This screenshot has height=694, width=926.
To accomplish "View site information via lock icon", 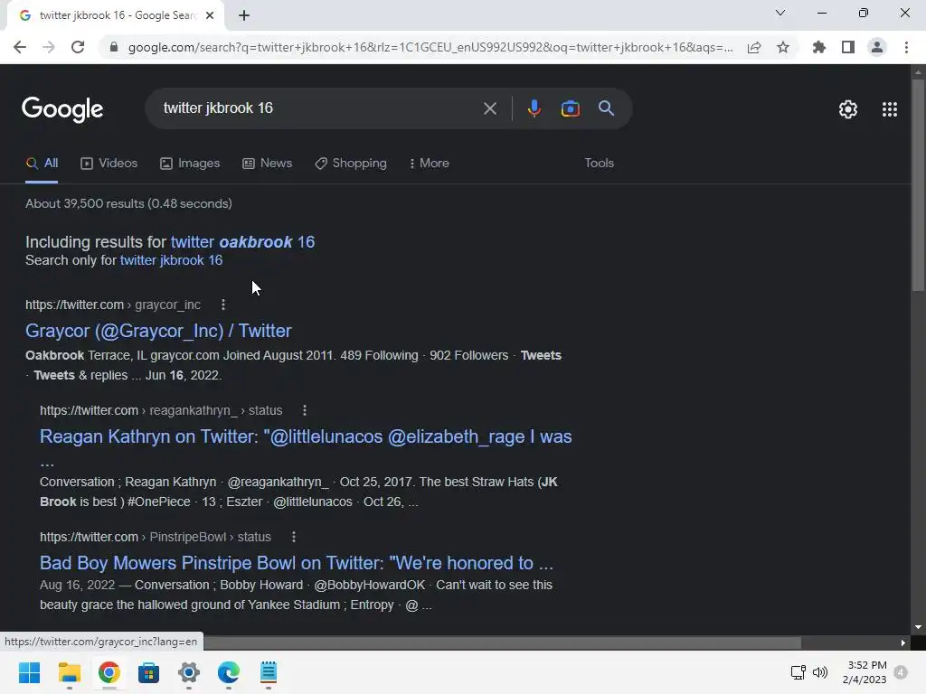I will [x=114, y=47].
